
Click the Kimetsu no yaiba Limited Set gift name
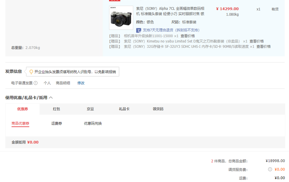(x=182, y=41)
